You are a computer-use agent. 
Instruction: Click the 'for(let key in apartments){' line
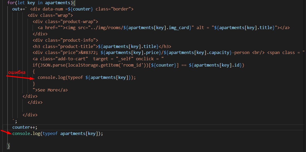(41, 3)
